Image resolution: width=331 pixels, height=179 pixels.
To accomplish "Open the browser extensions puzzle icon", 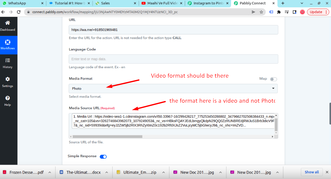I will coord(279,12).
